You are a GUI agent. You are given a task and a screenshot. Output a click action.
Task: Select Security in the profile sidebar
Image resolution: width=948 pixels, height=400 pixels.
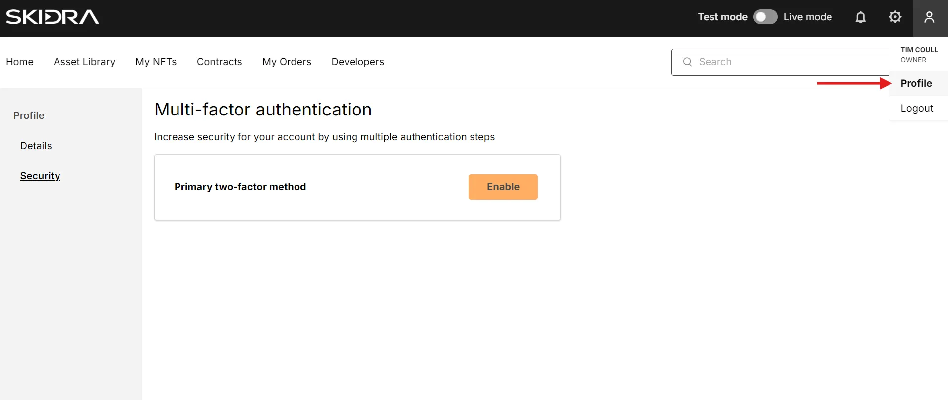(x=40, y=176)
